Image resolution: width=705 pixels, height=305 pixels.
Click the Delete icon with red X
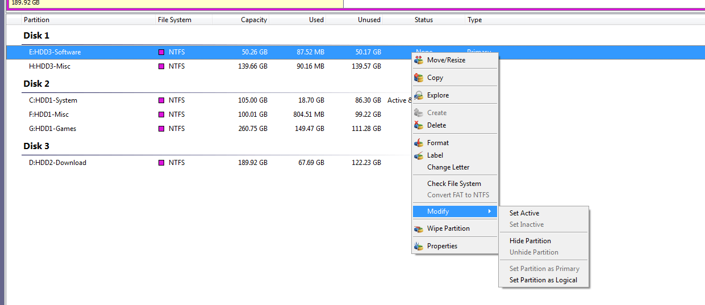point(419,125)
